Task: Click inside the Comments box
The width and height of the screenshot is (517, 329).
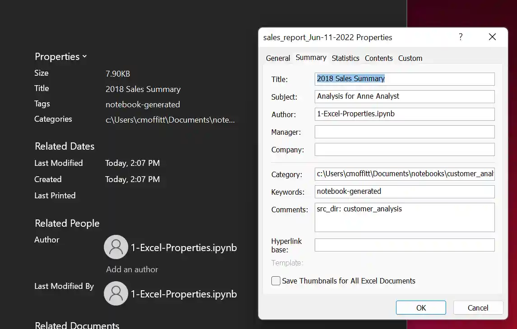Action: point(404,217)
